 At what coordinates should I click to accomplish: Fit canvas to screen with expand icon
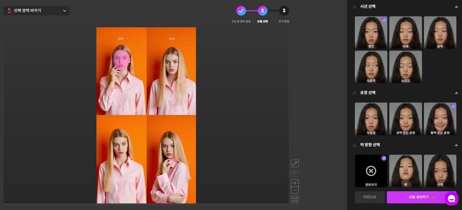[295, 200]
